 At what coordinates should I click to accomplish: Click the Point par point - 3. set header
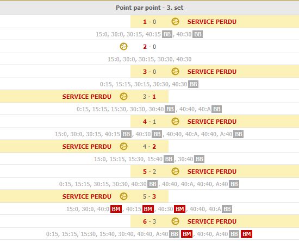point(149,8)
